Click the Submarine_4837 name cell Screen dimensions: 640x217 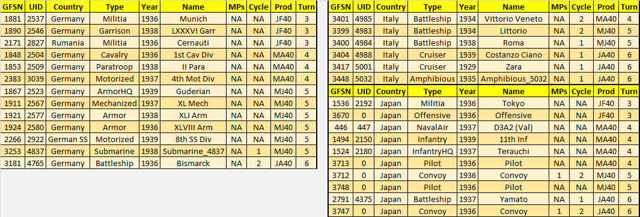click(194, 151)
